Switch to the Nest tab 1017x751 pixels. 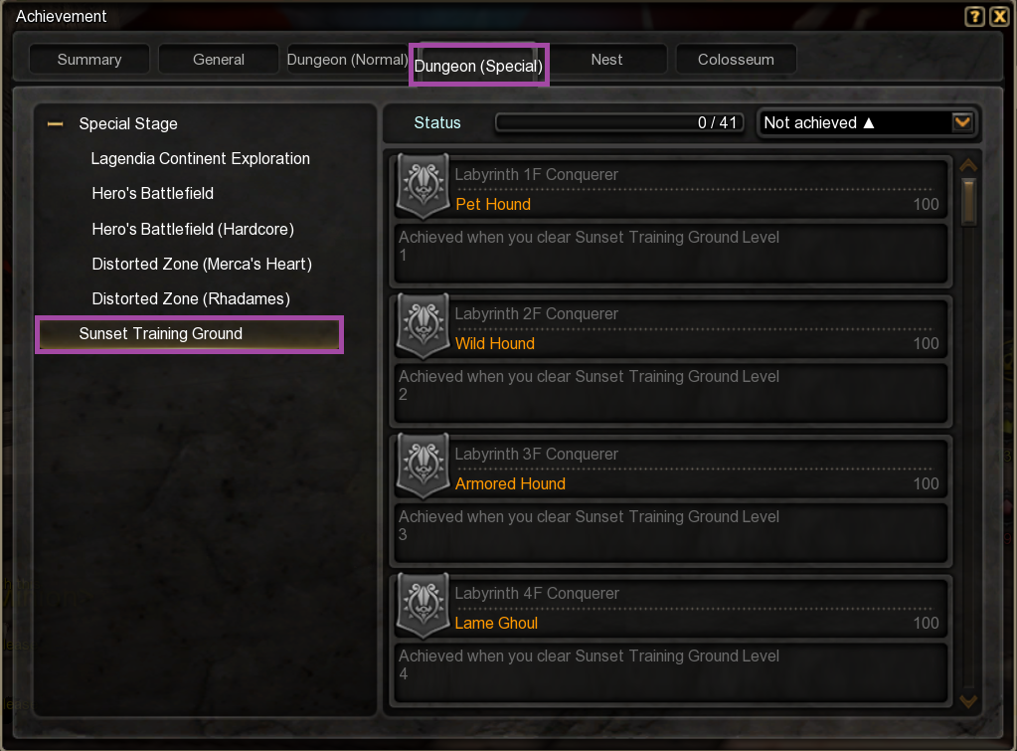pyautogui.click(x=607, y=60)
